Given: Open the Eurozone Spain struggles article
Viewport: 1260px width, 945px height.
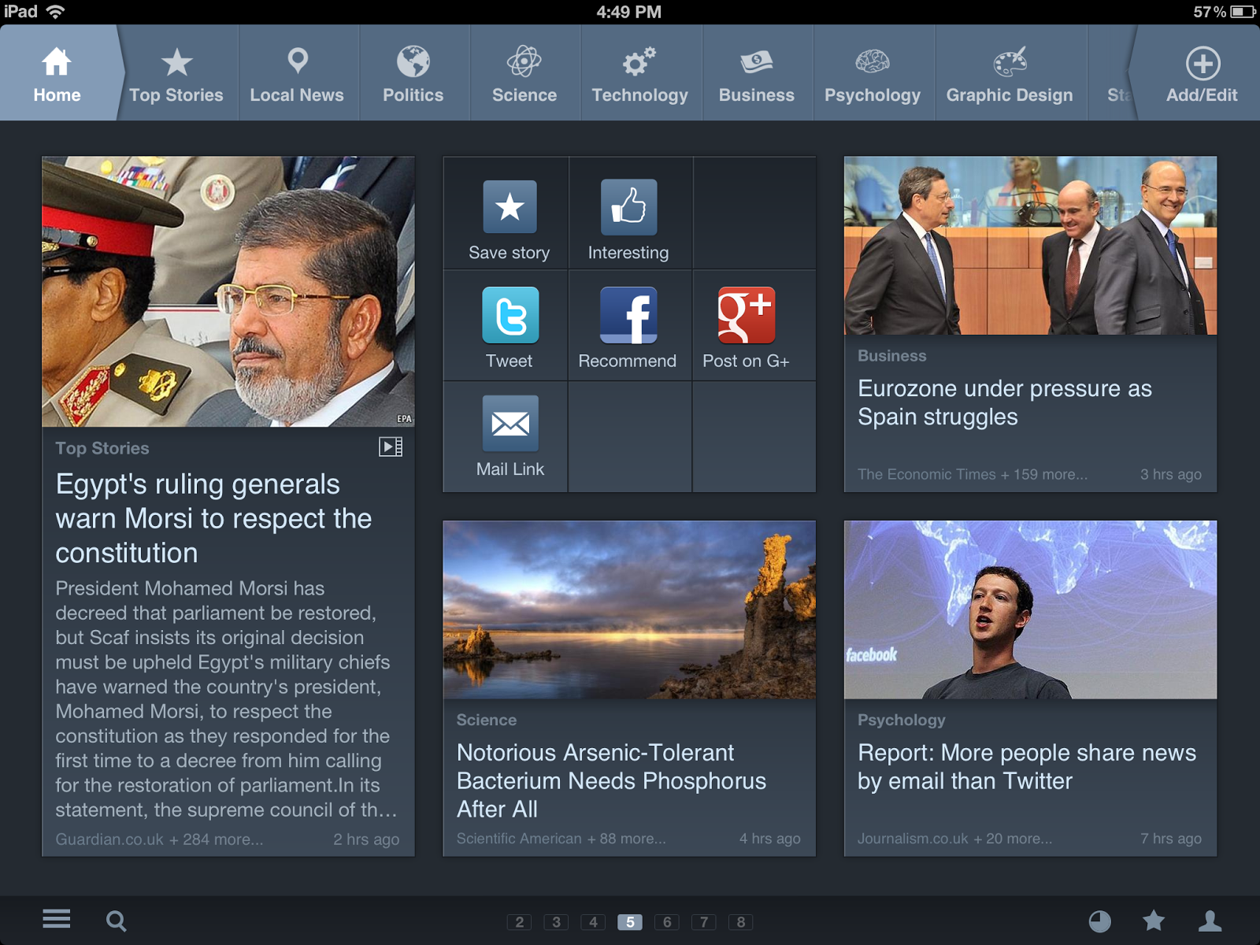Looking at the screenshot, I should 1004,402.
